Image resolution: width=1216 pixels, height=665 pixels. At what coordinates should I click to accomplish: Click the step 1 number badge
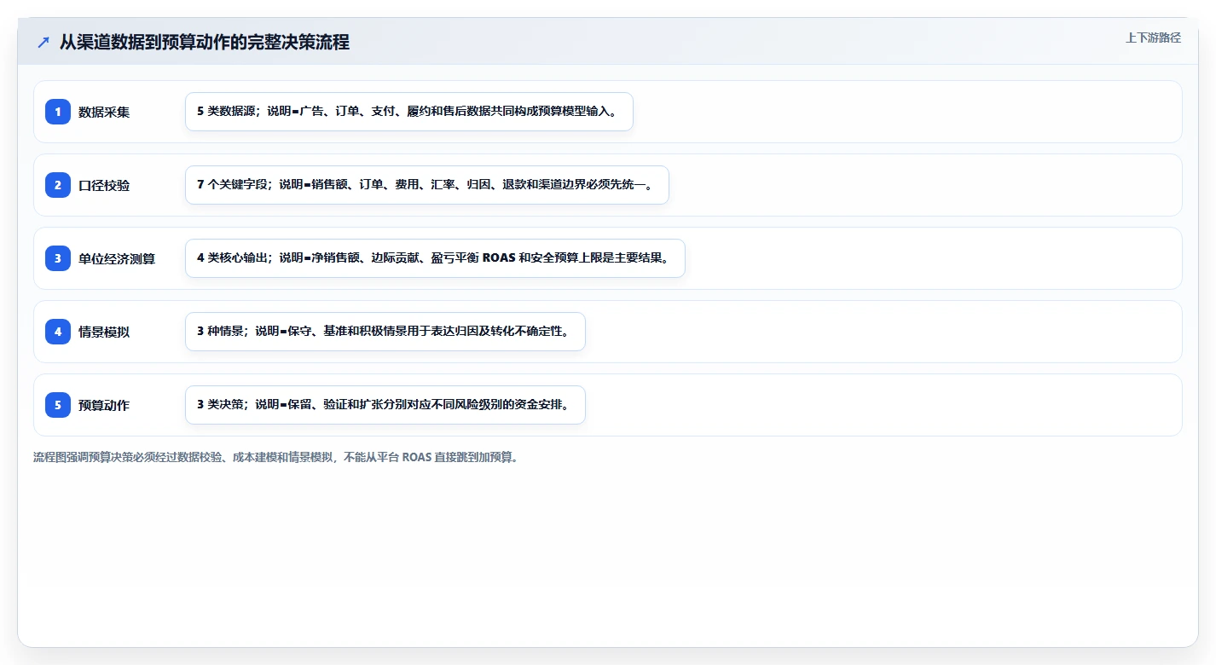tap(58, 112)
